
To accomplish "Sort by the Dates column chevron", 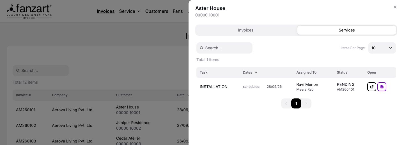I will tap(256, 72).
